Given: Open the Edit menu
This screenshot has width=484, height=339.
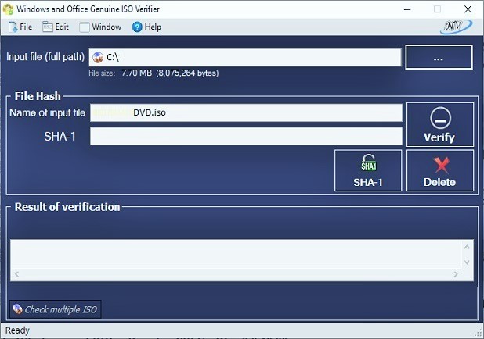Looking at the screenshot, I should 56,27.
